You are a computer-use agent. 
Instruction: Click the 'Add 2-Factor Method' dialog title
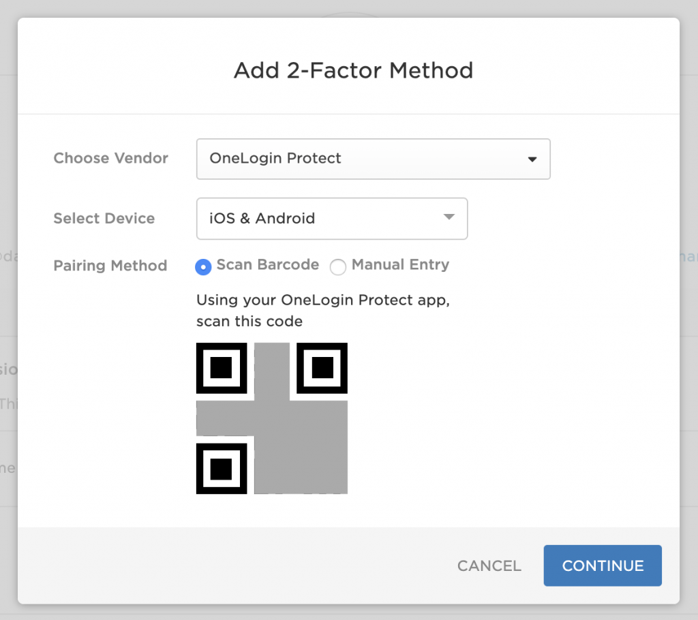tap(354, 70)
